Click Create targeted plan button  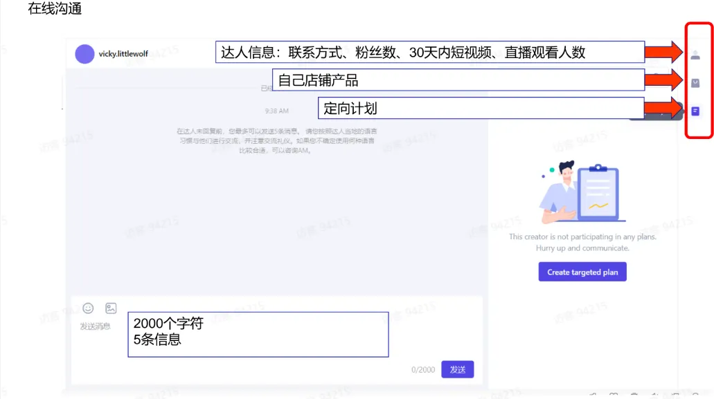click(x=582, y=272)
